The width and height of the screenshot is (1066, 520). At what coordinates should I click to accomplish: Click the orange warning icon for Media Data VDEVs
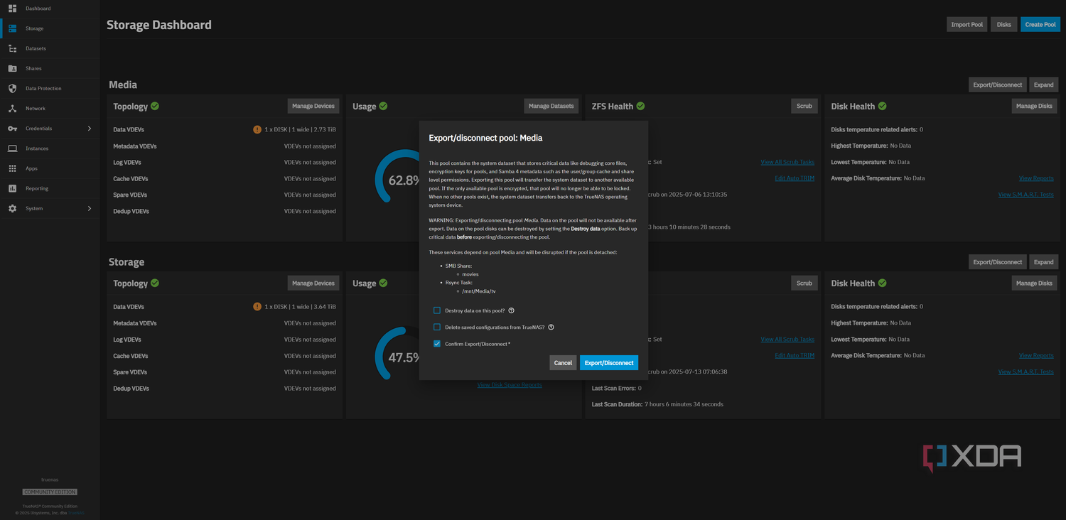pyautogui.click(x=257, y=129)
